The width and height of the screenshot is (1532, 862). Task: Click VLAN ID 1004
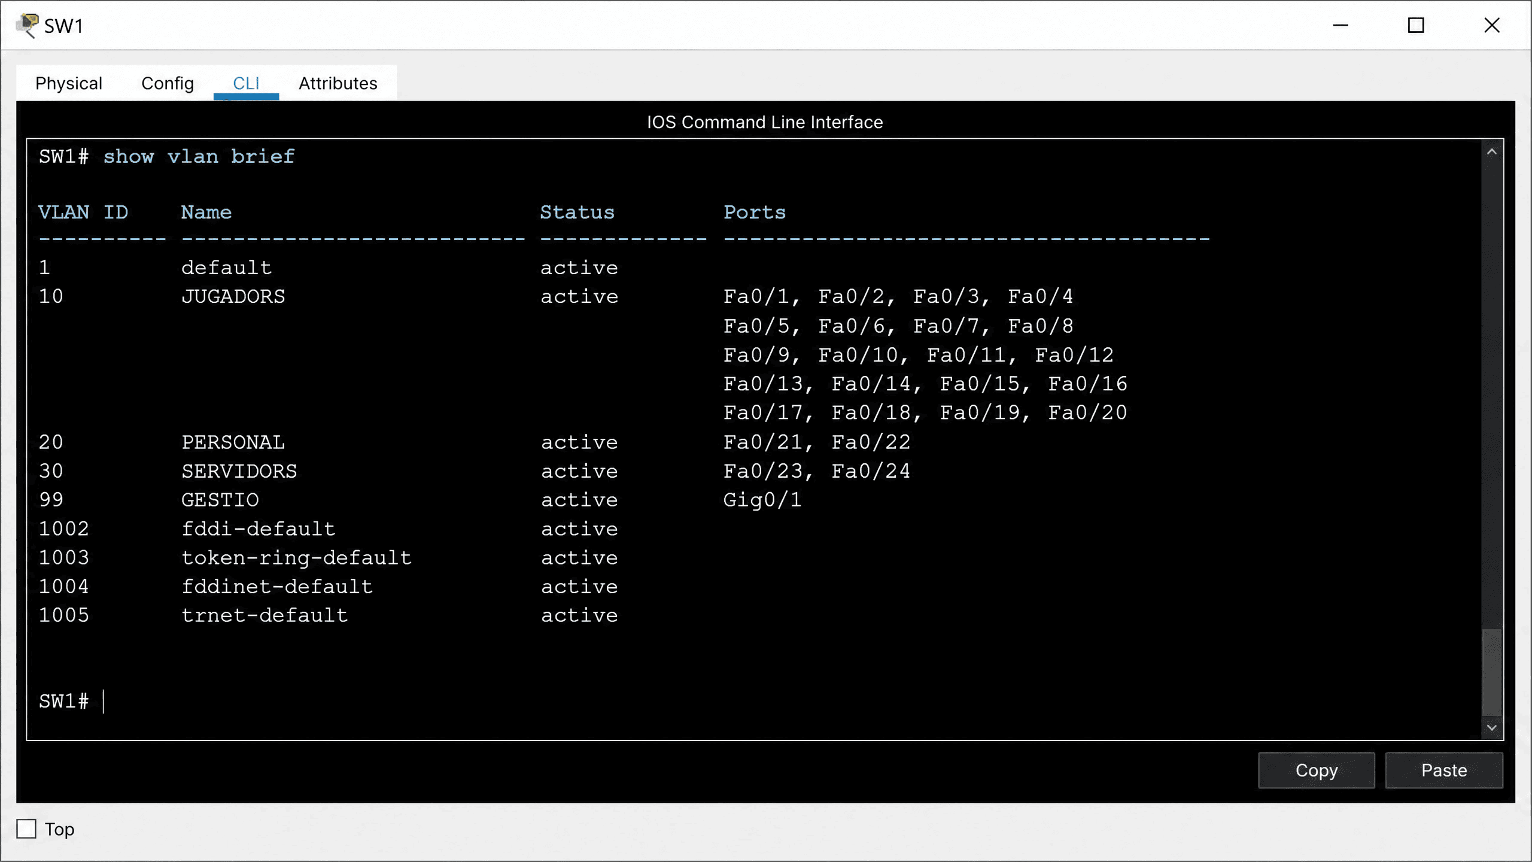pyautogui.click(x=64, y=586)
